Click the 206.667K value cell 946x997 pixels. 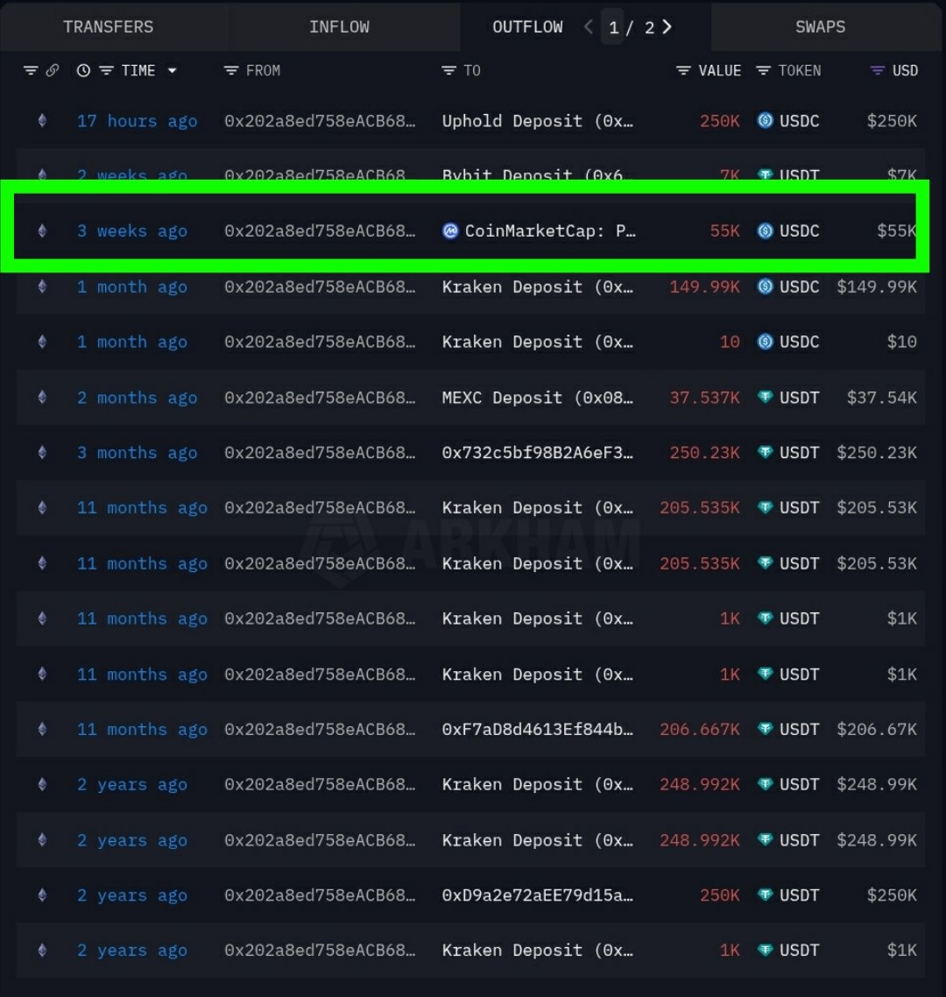[699, 729]
